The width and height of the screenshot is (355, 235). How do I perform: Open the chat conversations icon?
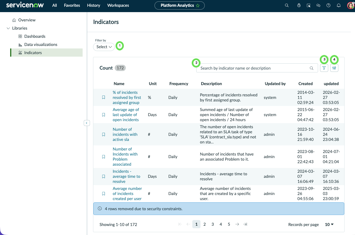[318, 5]
